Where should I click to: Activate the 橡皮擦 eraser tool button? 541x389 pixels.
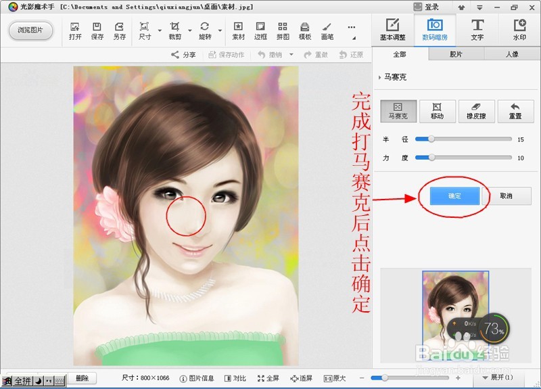[477, 111]
